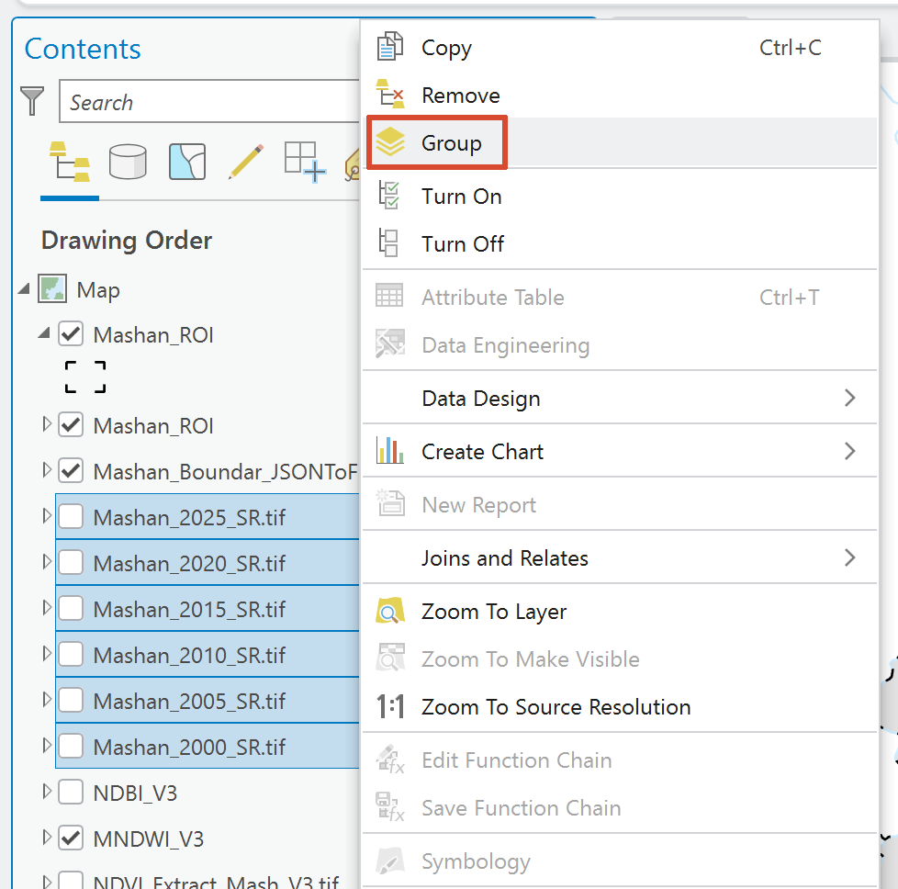Open List By Selection view icon
The height and width of the screenshot is (889, 898).
187,162
